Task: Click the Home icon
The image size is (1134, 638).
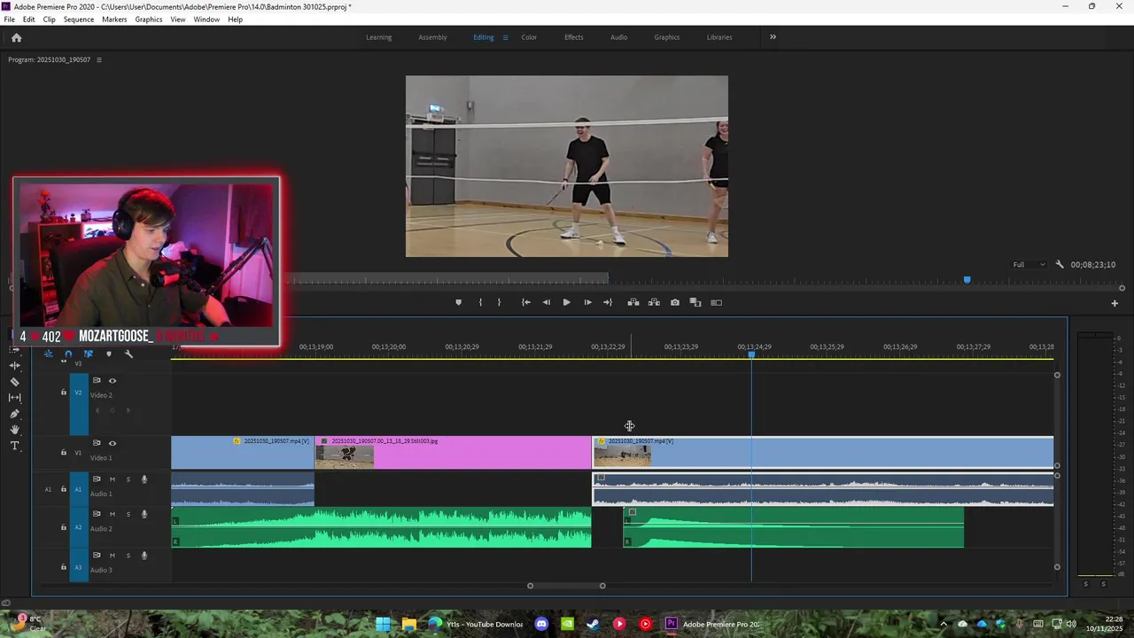Action: tap(16, 37)
